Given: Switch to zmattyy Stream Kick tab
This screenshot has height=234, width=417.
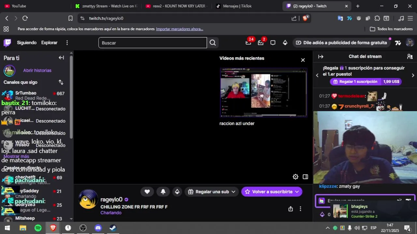Looking at the screenshot, I should pos(106,6).
